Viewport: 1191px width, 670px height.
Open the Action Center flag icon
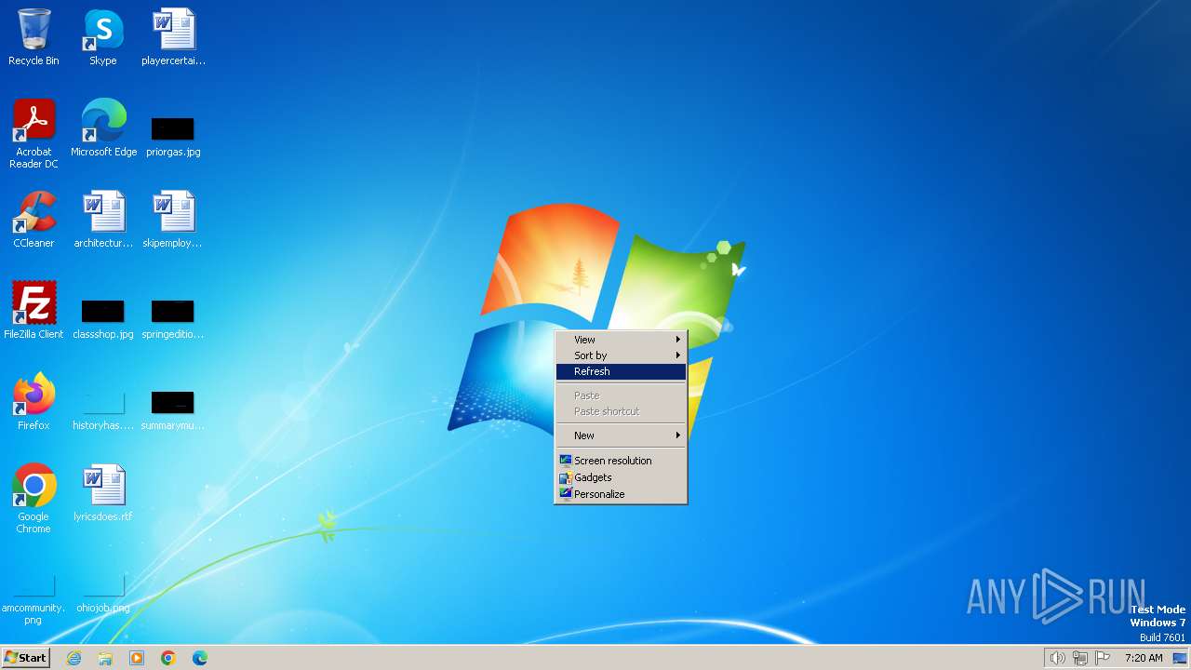(1103, 658)
